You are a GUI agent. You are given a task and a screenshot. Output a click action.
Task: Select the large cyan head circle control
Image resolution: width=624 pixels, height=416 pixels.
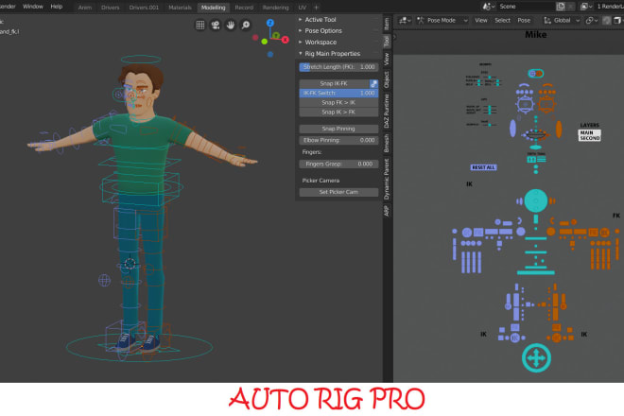(536, 200)
